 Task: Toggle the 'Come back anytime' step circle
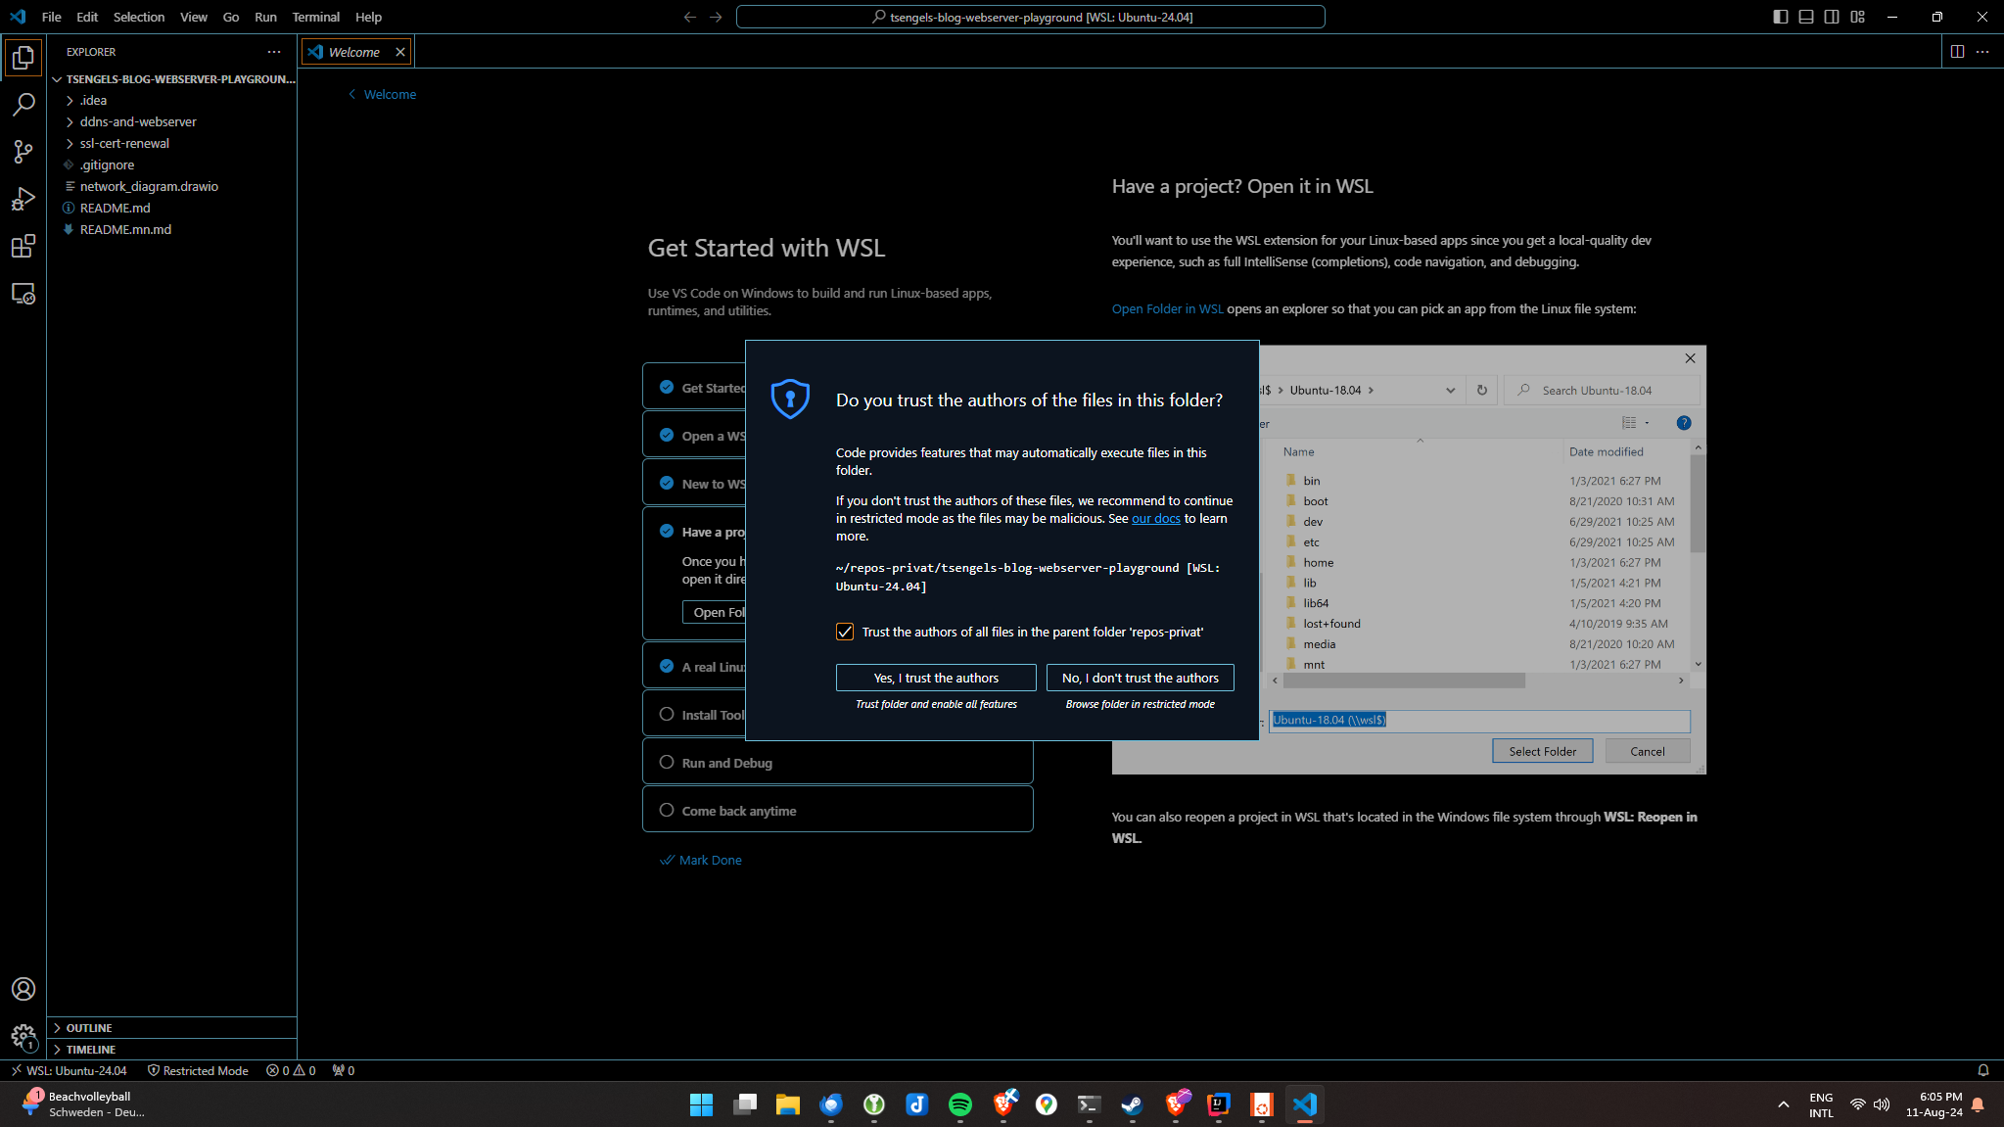pyautogui.click(x=667, y=811)
